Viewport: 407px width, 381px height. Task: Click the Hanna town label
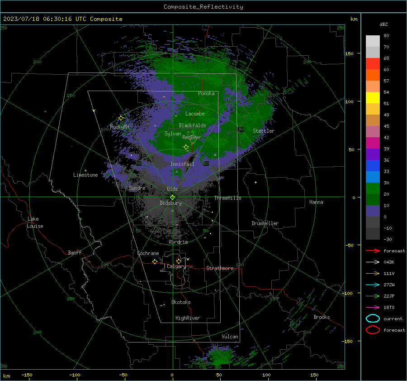point(316,202)
